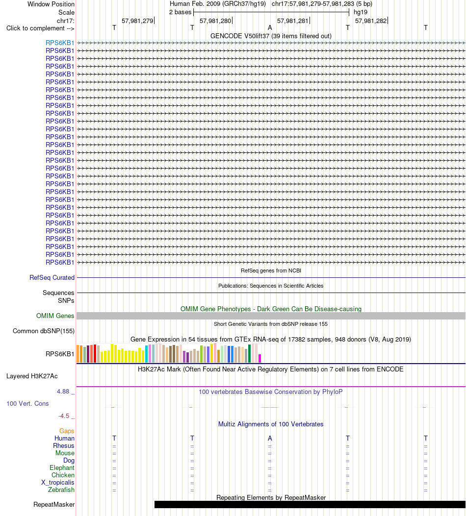This screenshot has height=516, width=466.
Task: Click the hg19 label beside scale bar
Action: 360,12
